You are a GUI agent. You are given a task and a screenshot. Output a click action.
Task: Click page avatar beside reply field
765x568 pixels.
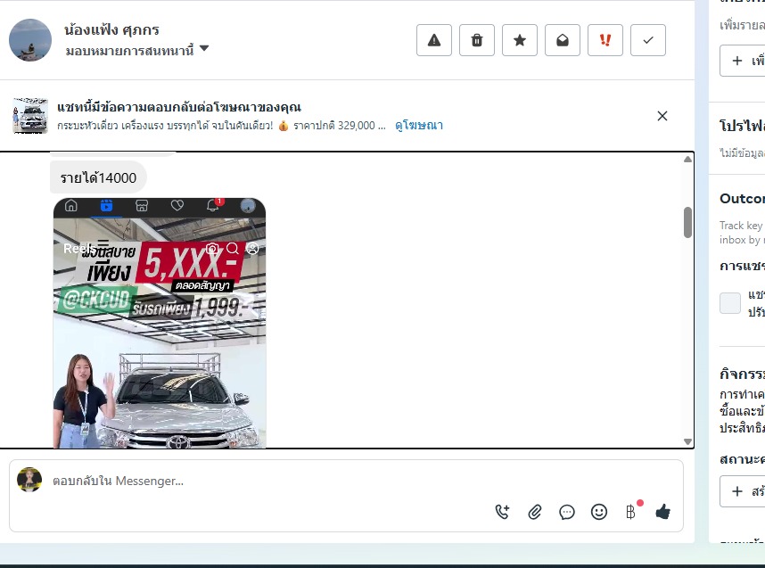(x=29, y=480)
